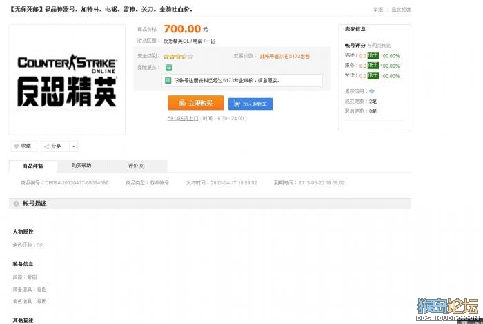483x324 pixels.
Task: Click the 帐号描述 section header icon
Action: tap(17, 204)
